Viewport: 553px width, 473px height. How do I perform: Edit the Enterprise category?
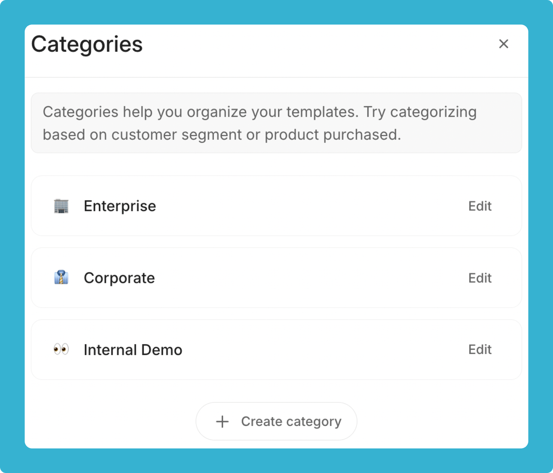[x=480, y=206]
